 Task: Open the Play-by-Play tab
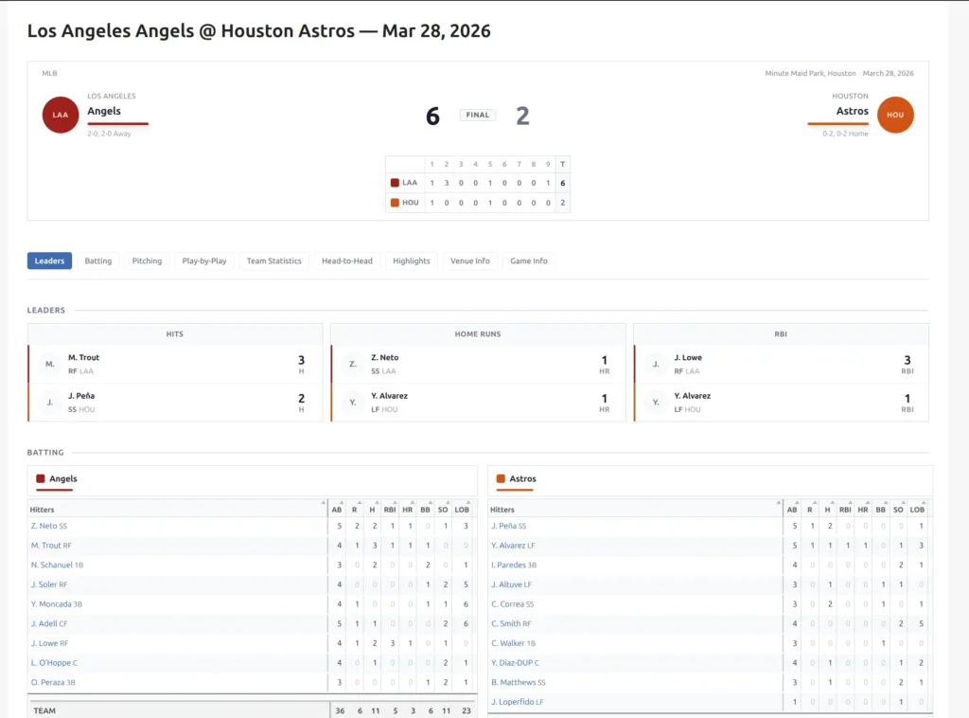point(204,261)
